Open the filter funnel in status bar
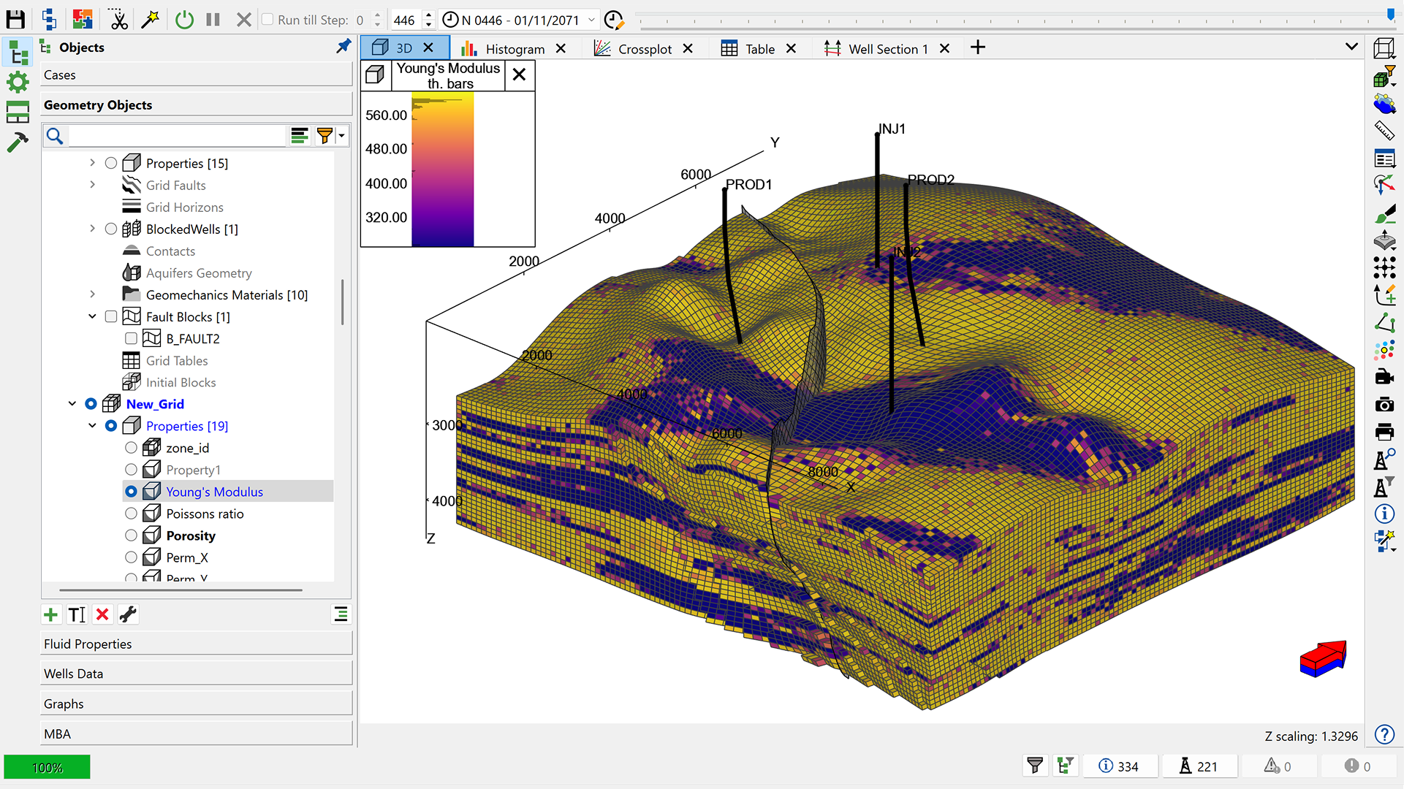 [1035, 766]
